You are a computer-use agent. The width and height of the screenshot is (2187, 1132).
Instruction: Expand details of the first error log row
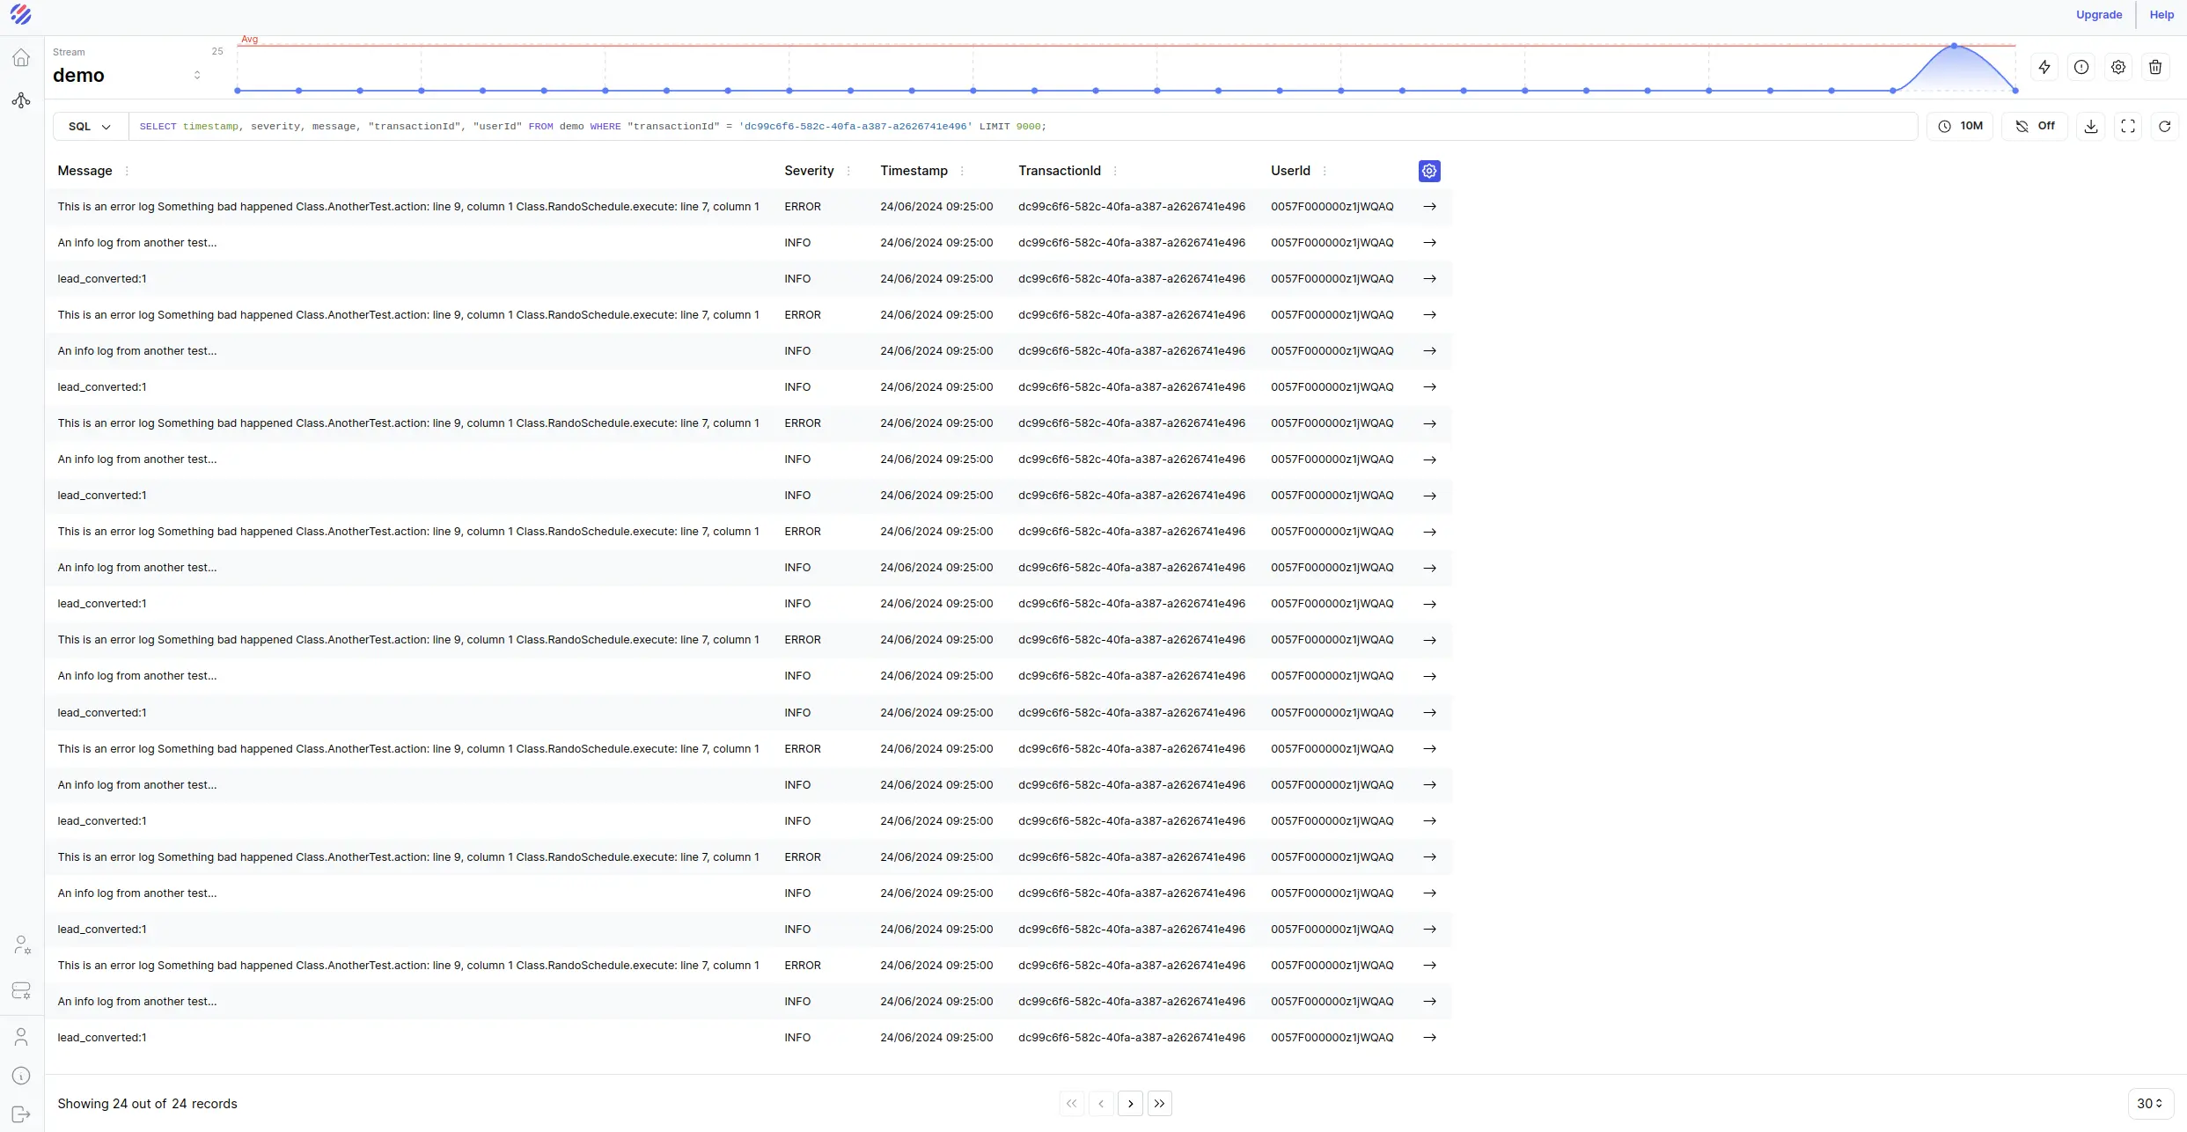pyautogui.click(x=1429, y=206)
